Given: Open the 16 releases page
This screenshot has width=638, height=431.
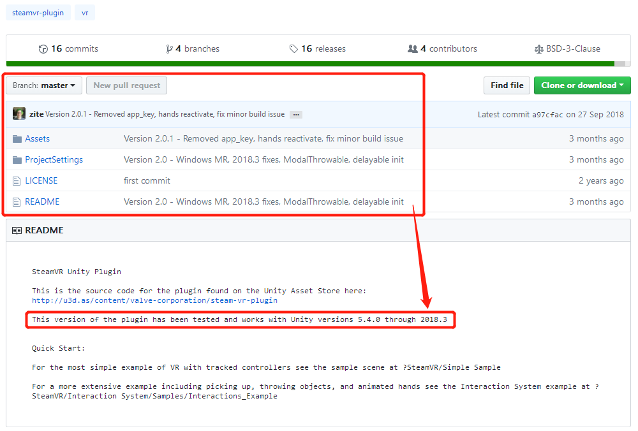Looking at the screenshot, I should coord(323,49).
